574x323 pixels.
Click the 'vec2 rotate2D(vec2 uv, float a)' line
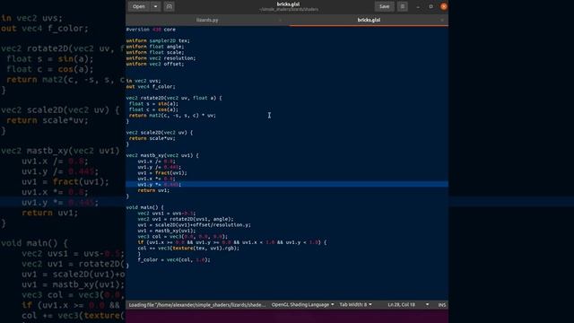[174, 98]
